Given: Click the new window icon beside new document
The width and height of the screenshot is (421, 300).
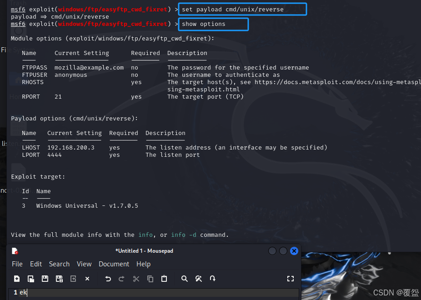Looking at the screenshot, I should [x=31, y=279].
